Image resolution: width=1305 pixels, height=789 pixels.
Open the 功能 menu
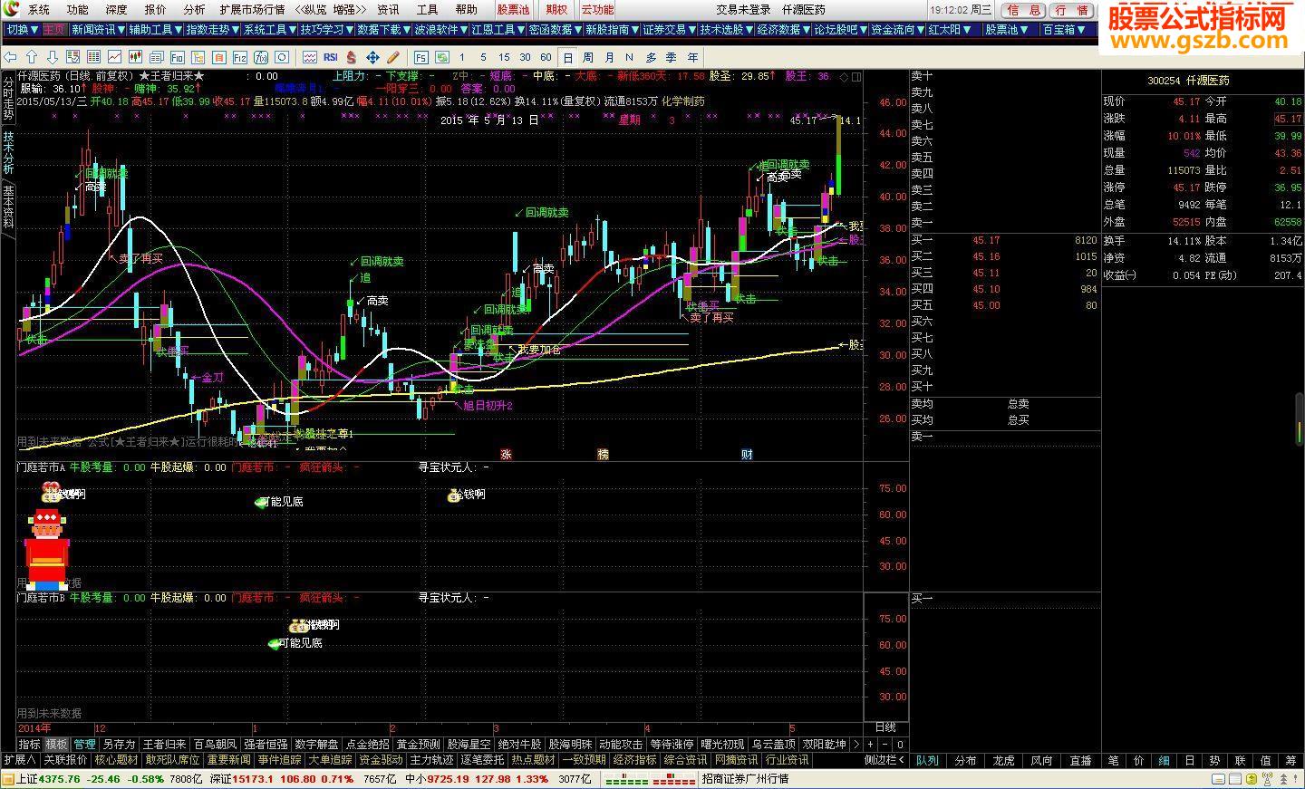(78, 10)
